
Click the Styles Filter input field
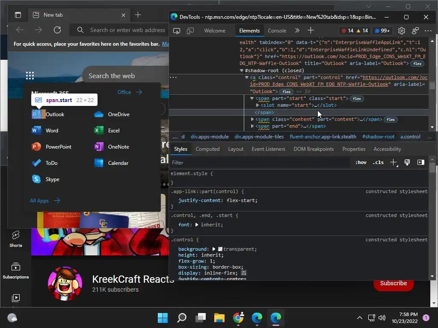tap(260, 163)
